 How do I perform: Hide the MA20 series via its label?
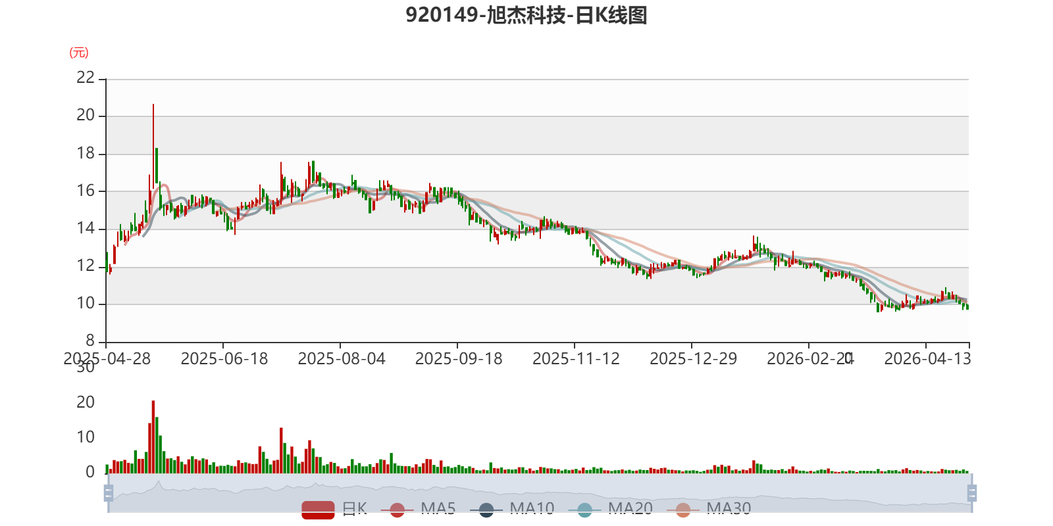[x=630, y=509]
